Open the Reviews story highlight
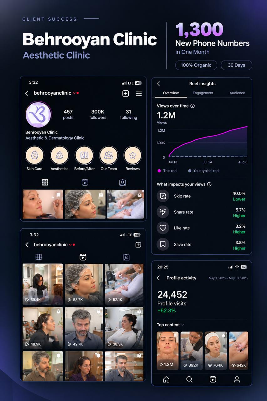Viewport: 267px width, 401px height. (x=133, y=155)
